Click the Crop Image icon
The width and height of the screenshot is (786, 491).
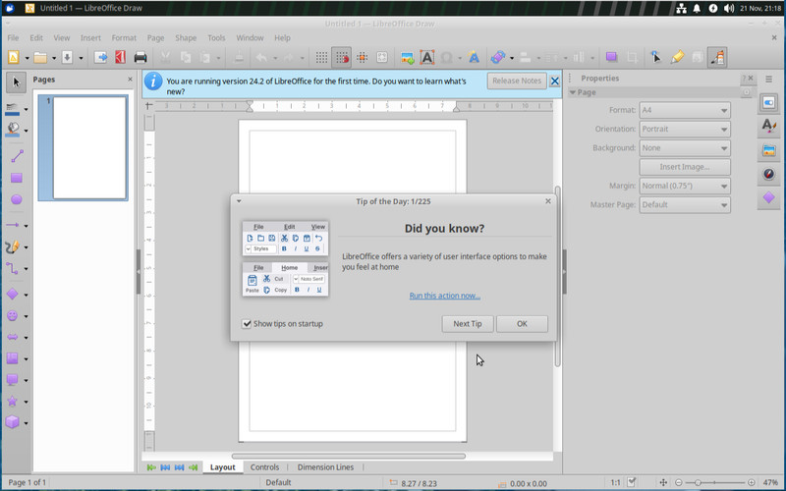[x=632, y=58]
